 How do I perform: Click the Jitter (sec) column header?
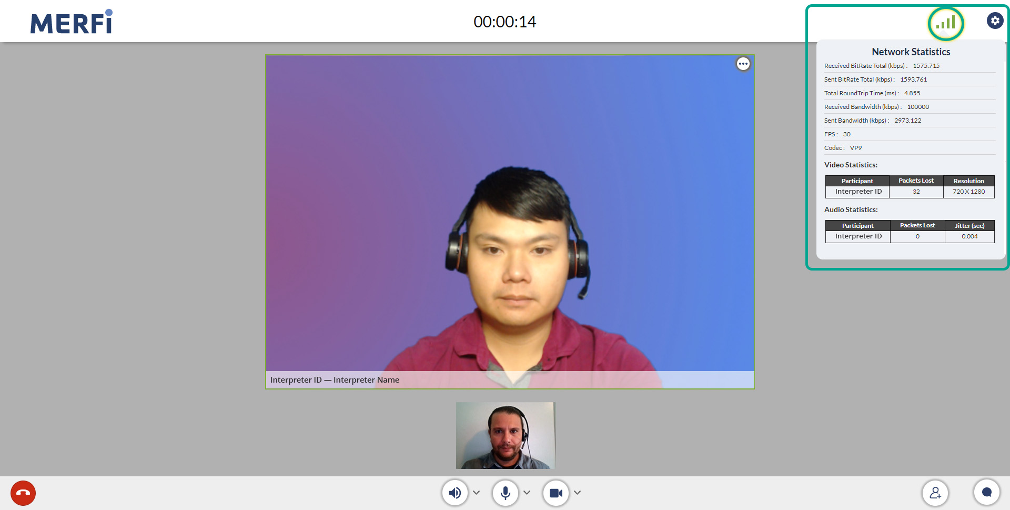coord(969,226)
